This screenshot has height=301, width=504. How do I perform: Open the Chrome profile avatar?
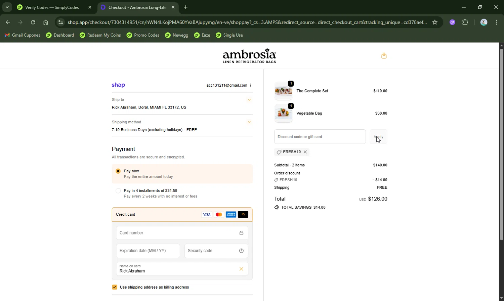484,22
